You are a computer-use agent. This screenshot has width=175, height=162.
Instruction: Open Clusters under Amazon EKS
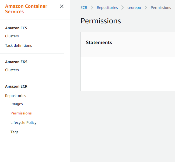pyautogui.click(x=12, y=70)
